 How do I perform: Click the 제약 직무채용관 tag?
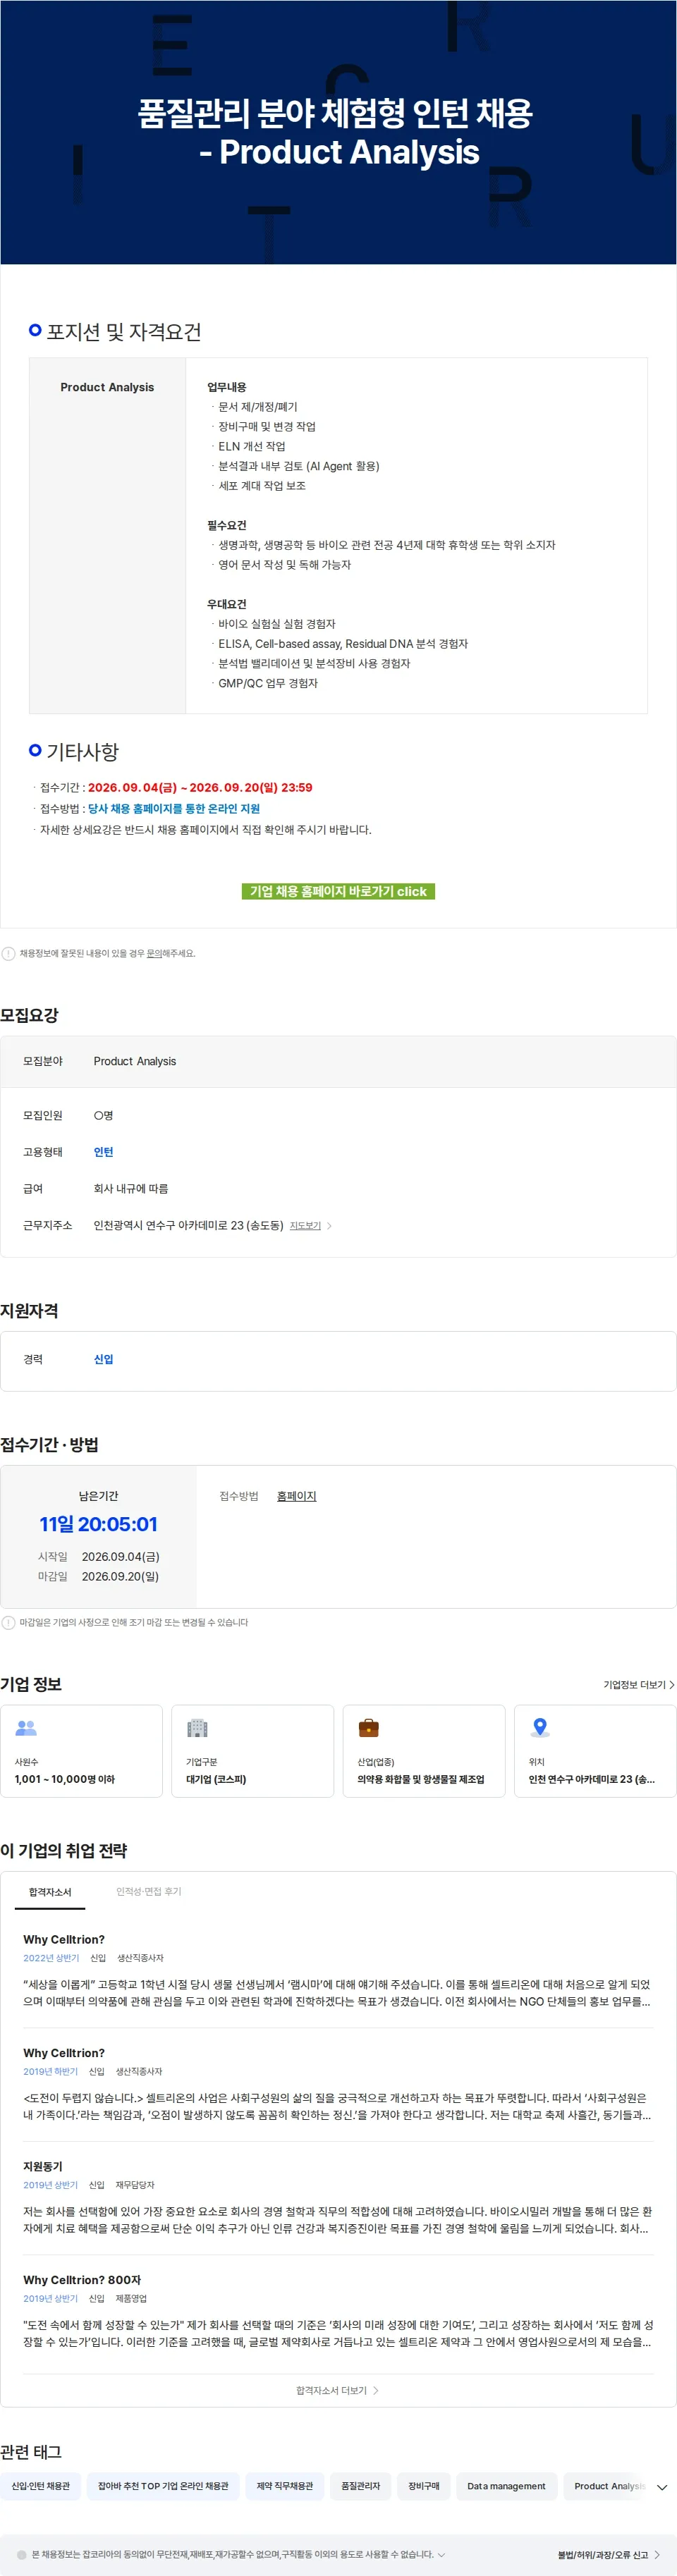click(x=285, y=2486)
